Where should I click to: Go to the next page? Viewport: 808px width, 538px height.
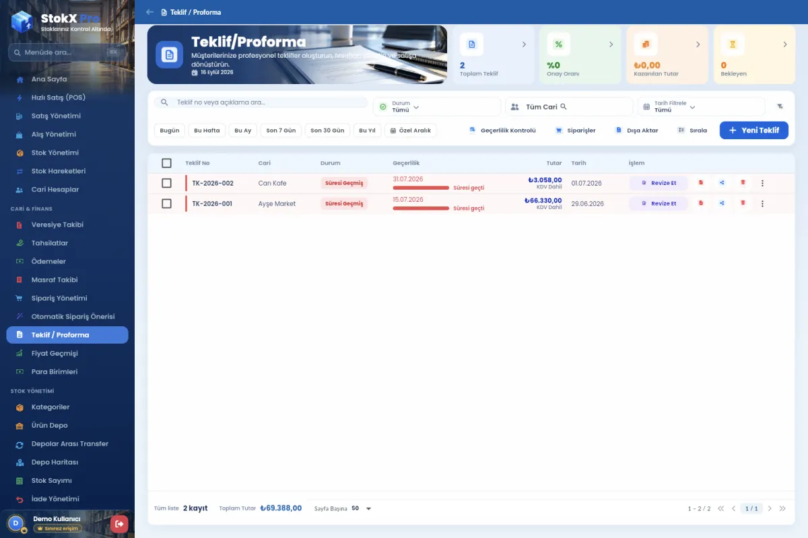[770, 508]
